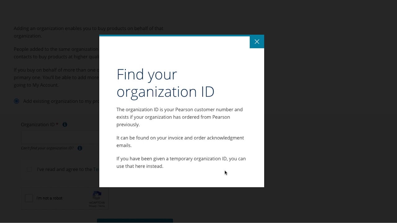Click the Can't find your organization ID? text
The height and width of the screenshot is (223, 397).
pyautogui.click(x=47, y=148)
